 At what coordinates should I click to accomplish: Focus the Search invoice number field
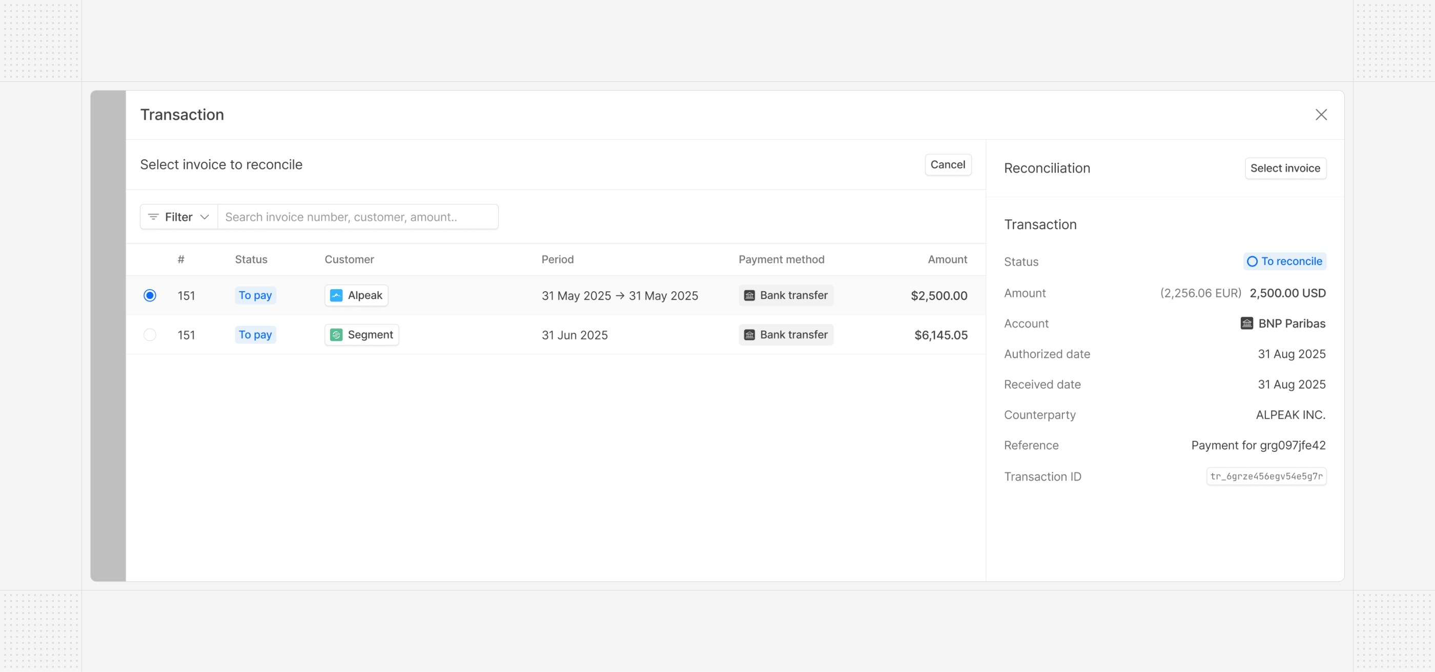click(358, 217)
